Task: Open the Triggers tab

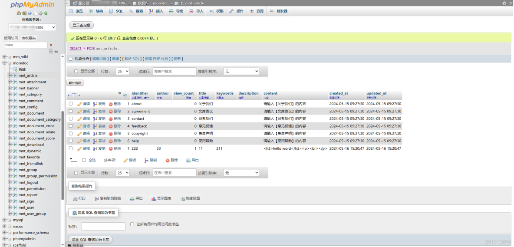Action: (279, 11)
